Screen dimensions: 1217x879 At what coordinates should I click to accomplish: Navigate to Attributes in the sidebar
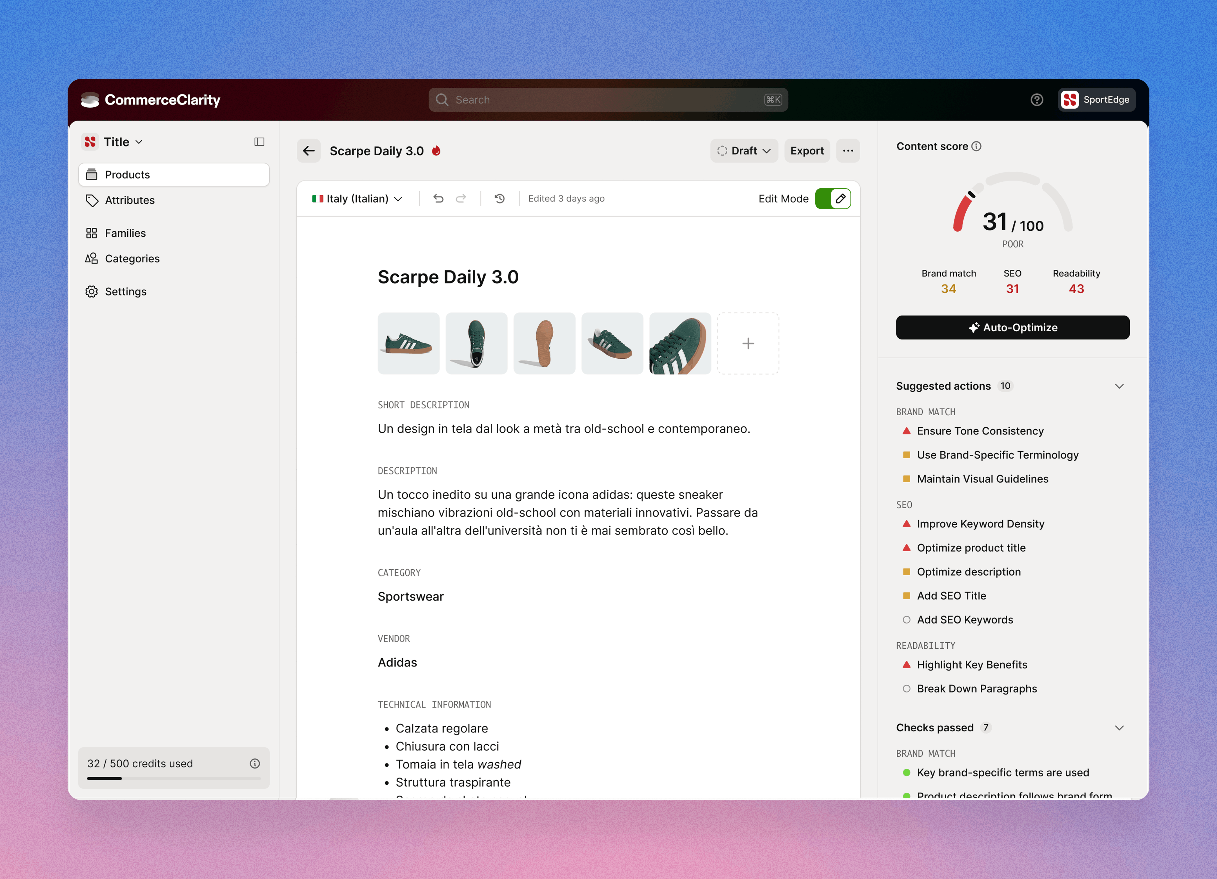(x=129, y=200)
